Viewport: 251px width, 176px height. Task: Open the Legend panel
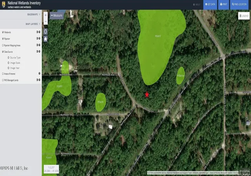[244, 16]
